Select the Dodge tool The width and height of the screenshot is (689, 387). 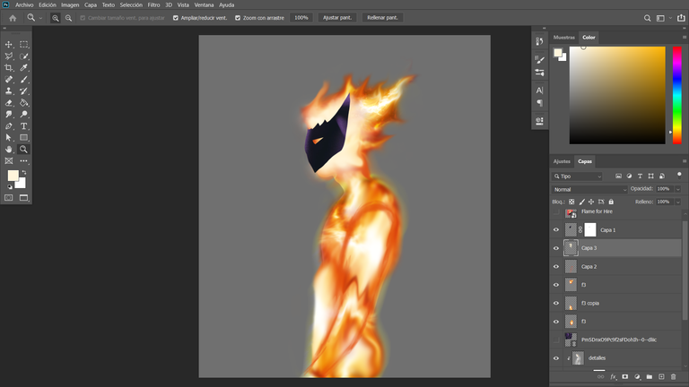23,114
